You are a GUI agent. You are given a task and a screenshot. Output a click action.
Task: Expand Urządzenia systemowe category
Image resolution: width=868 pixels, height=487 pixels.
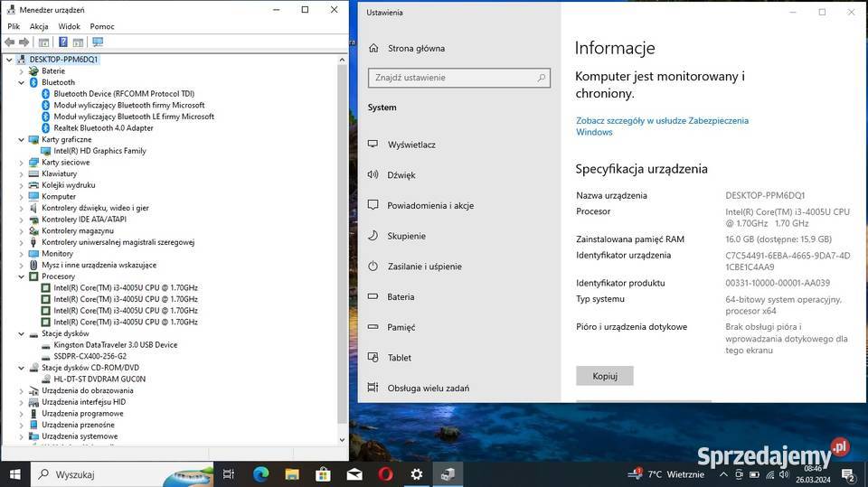[21, 436]
